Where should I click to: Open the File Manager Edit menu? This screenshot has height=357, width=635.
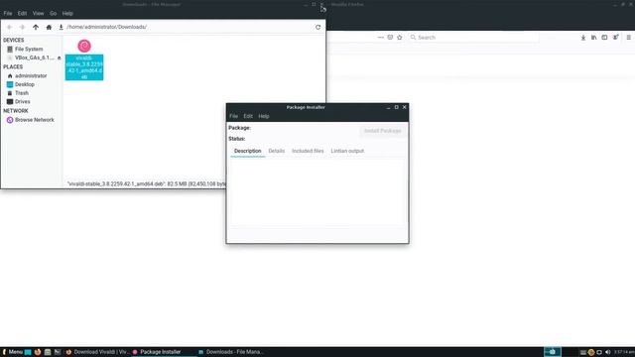pyautogui.click(x=22, y=13)
